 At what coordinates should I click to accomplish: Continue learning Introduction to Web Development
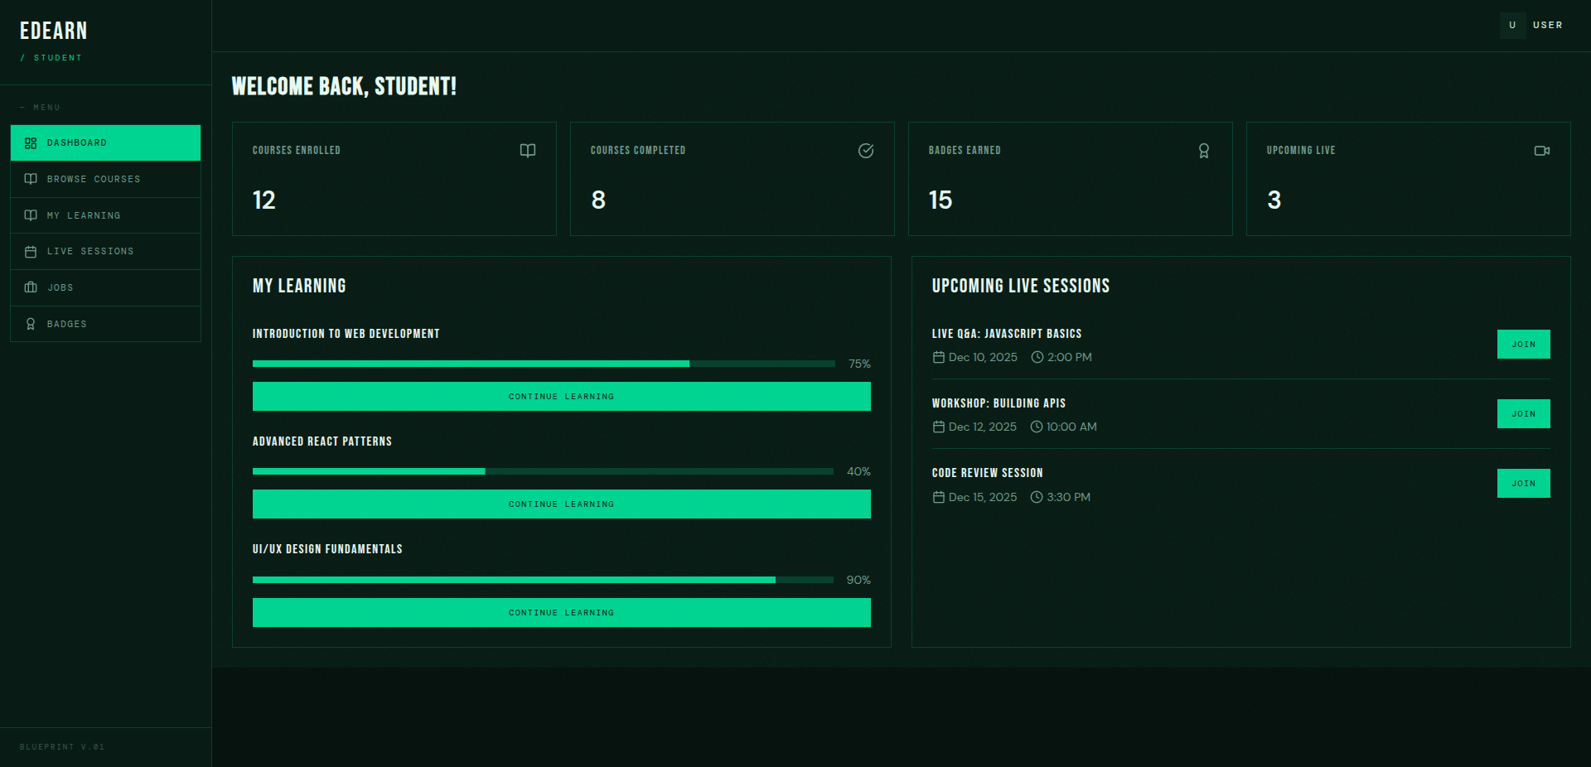(x=562, y=396)
